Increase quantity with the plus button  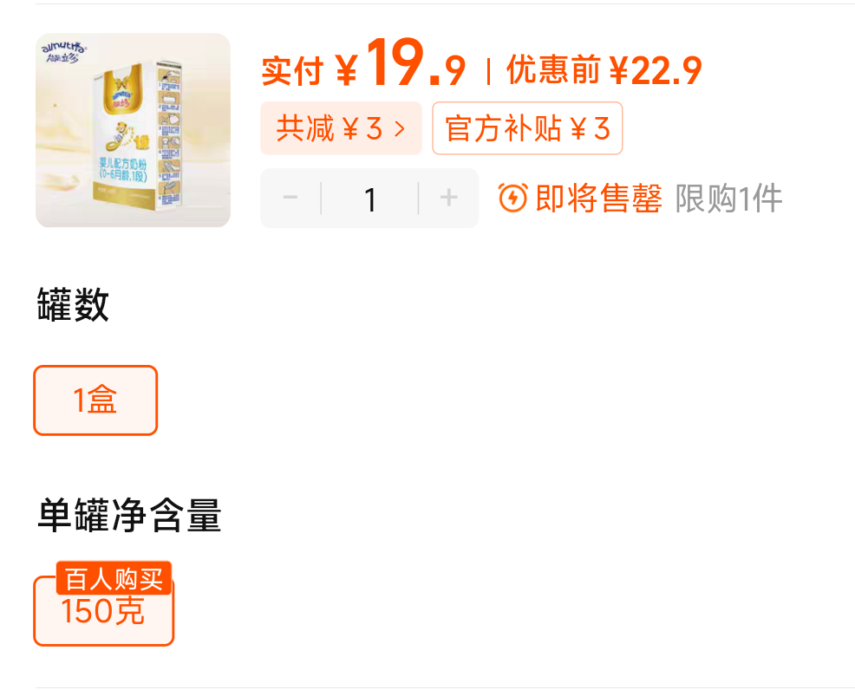point(449,198)
